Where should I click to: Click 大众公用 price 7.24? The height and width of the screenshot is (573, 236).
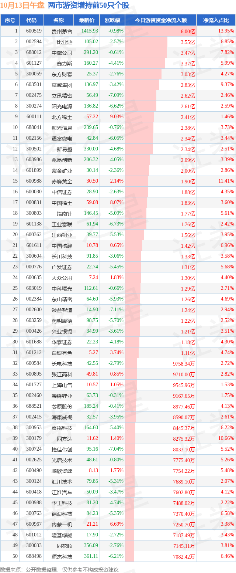(94, 278)
